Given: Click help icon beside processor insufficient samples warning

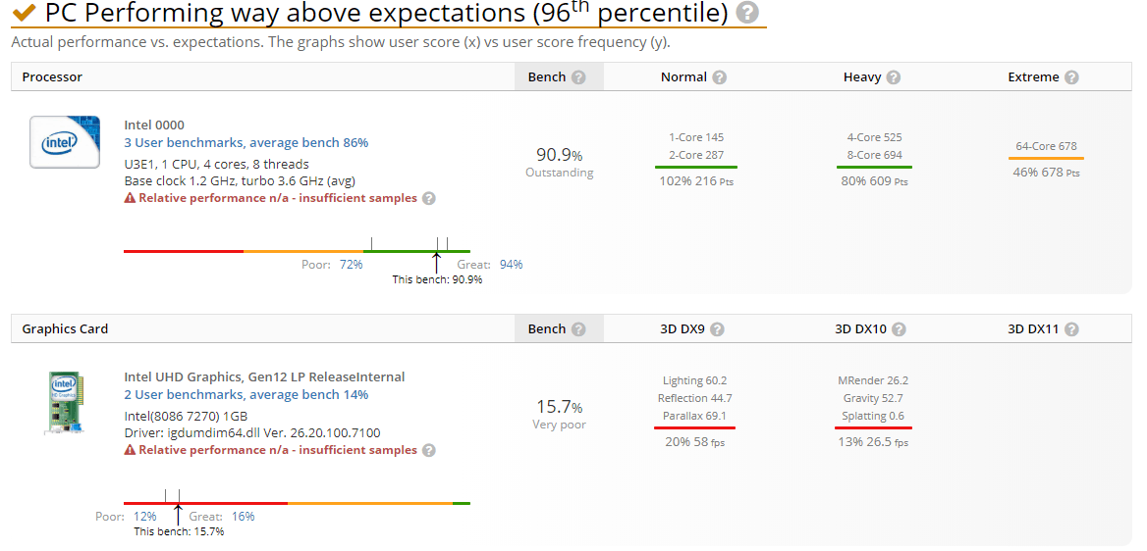Looking at the screenshot, I should pos(428,198).
